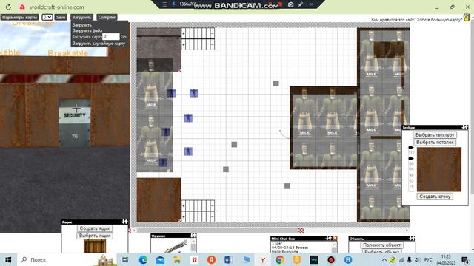Click the larger map promo link text
The image size is (474, 266).
[x=416, y=20]
